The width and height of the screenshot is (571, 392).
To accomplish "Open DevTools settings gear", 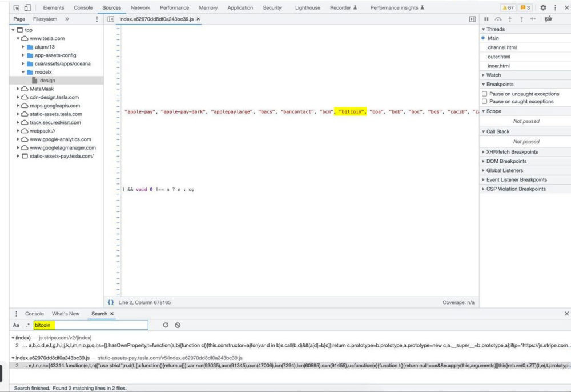I will [543, 8].
